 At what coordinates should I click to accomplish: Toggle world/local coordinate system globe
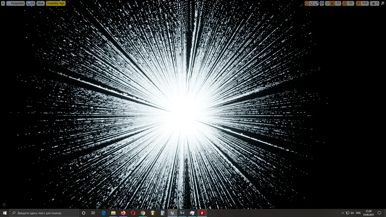click(322, 3)
